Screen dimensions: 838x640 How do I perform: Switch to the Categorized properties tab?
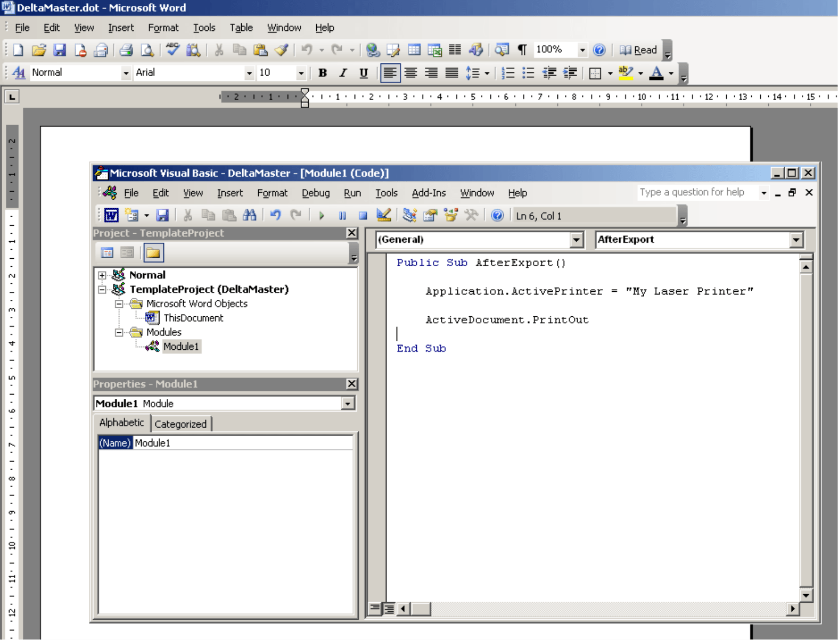(181, 424)
